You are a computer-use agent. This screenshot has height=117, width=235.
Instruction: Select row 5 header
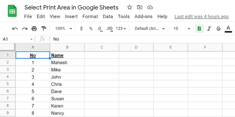click(8, 84)
